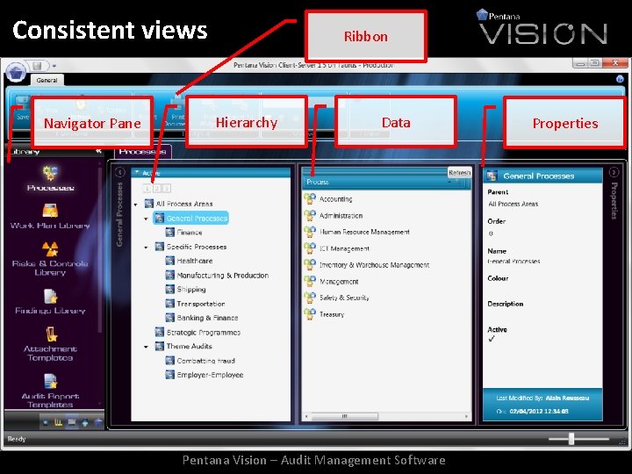Image resolution: width=632 pixels, height=474 pixels.
Task: Sort by the Process column header
Action: [386, 183]
